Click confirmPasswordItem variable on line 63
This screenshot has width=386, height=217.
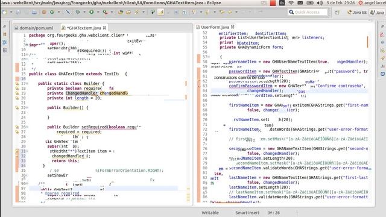(x=250, y=86)
